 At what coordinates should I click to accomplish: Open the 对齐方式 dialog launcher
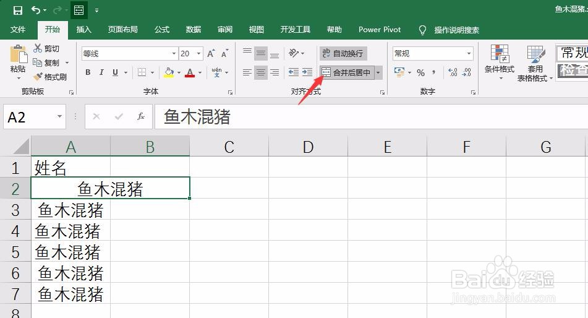coord(382,92)
